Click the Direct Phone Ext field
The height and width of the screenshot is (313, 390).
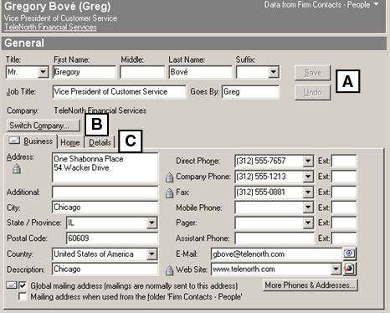point(344,161)
